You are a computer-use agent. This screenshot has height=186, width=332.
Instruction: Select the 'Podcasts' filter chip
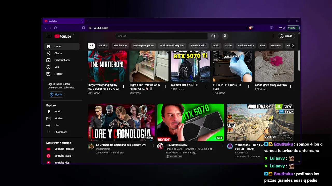pyautogui.click(x=276, y=46)
